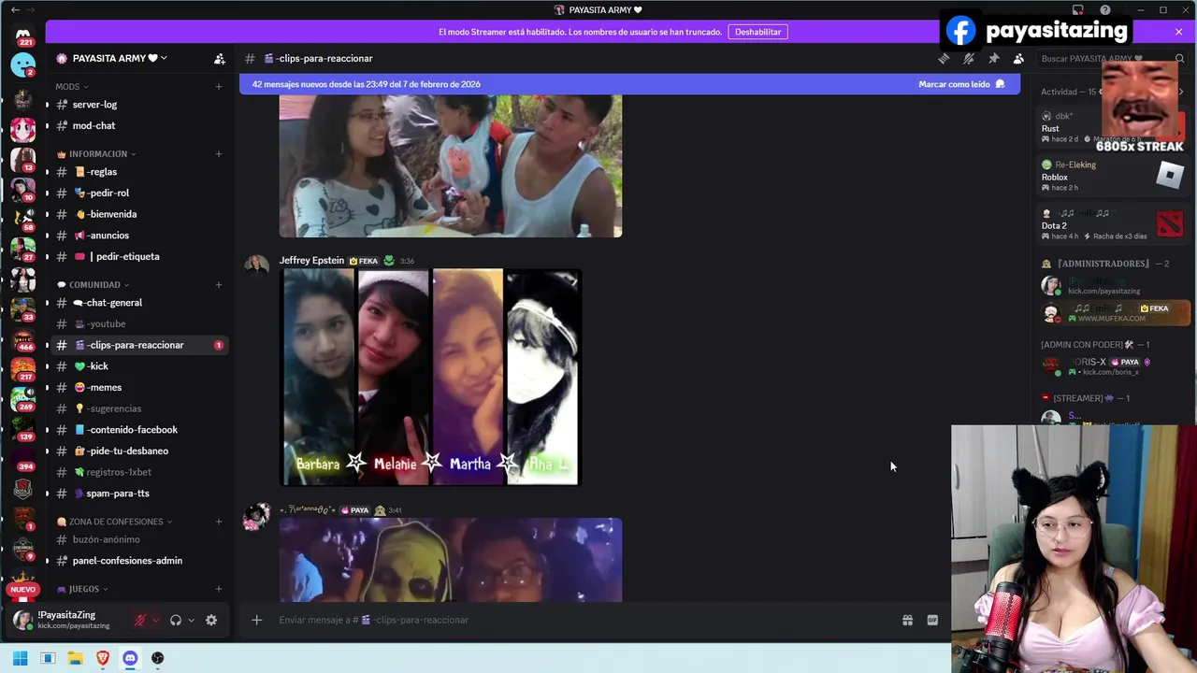The height and width of the screenshot is (673, 1197).
Task: Create a channel in MODS category
Action: (219, 87)
